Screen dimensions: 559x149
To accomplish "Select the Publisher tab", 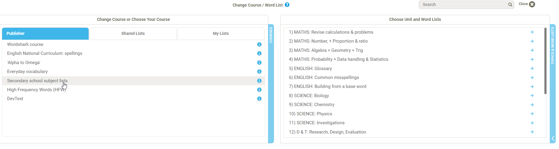I will 45,34.
